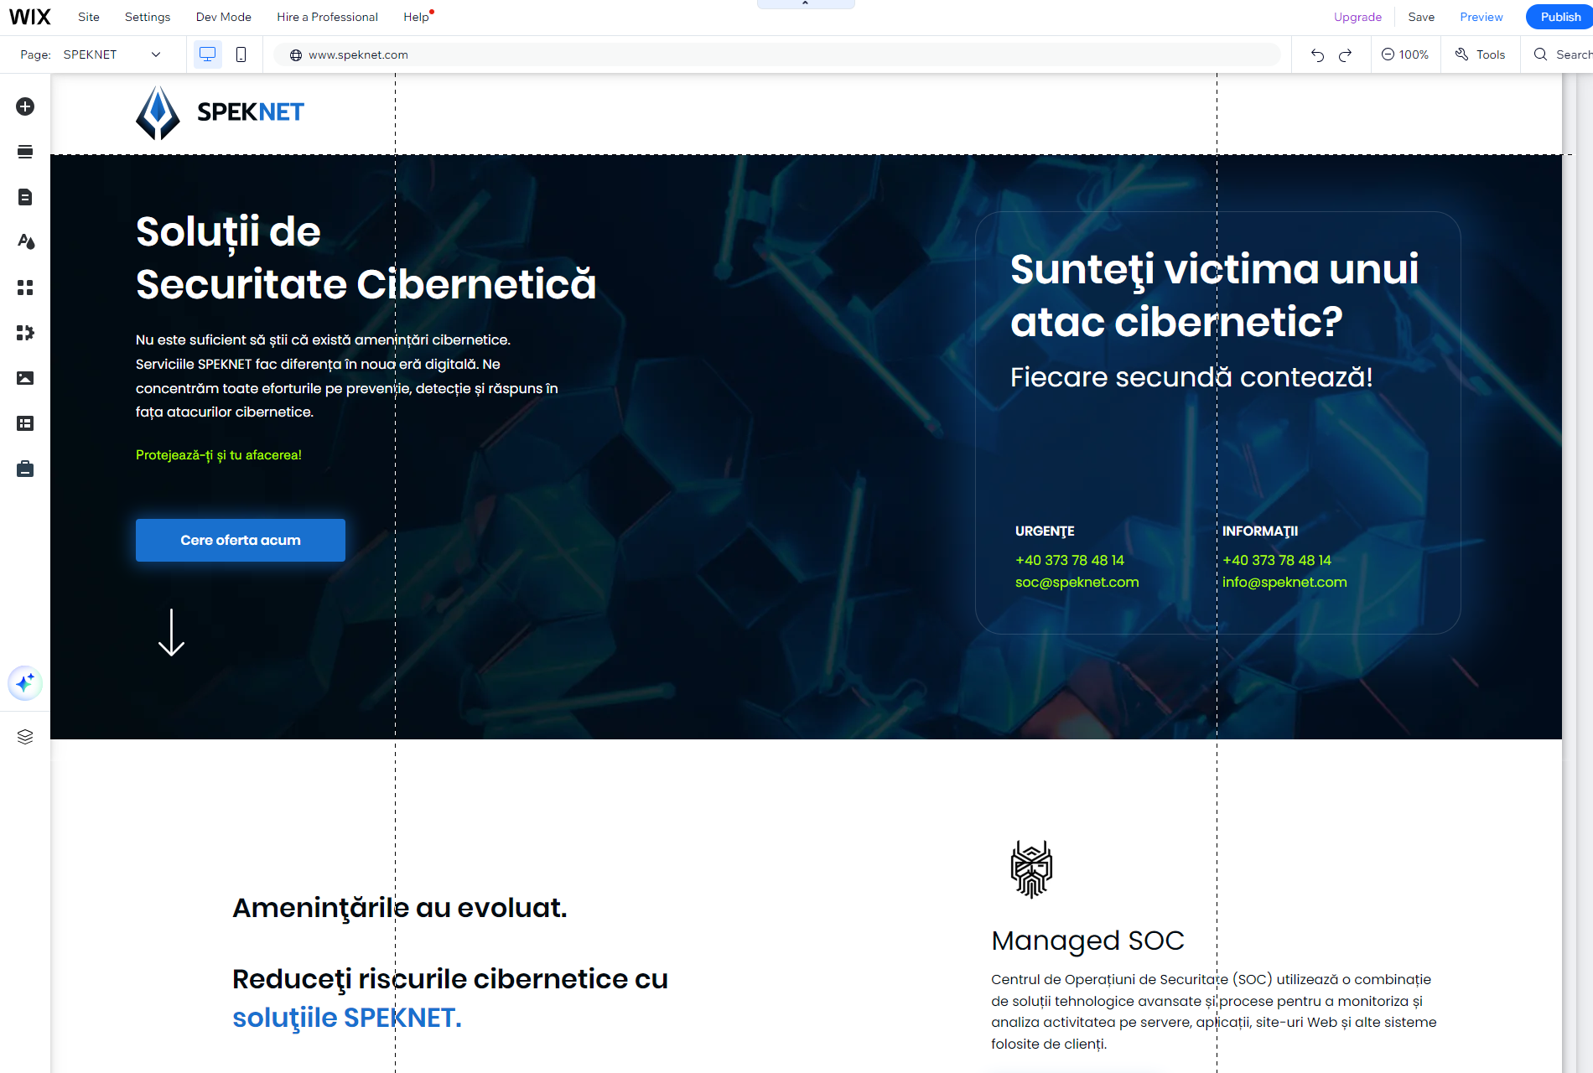Viewport: 1593px width, 1073px height.
Task: Select INFORMAȚII phone number +40 373 78 48 14
Action: pyautogui.click(x=1276, y=560)
